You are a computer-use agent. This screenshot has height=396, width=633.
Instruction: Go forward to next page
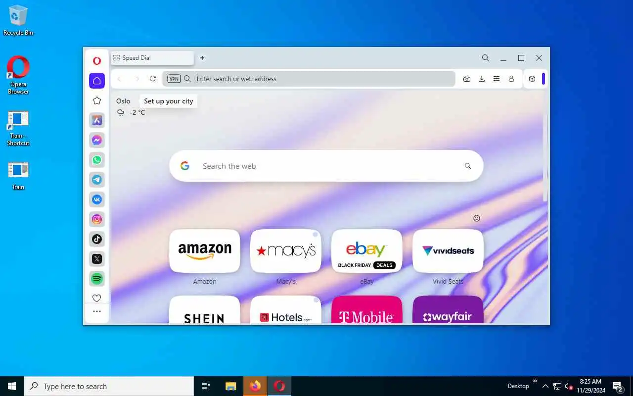point(137,79)
